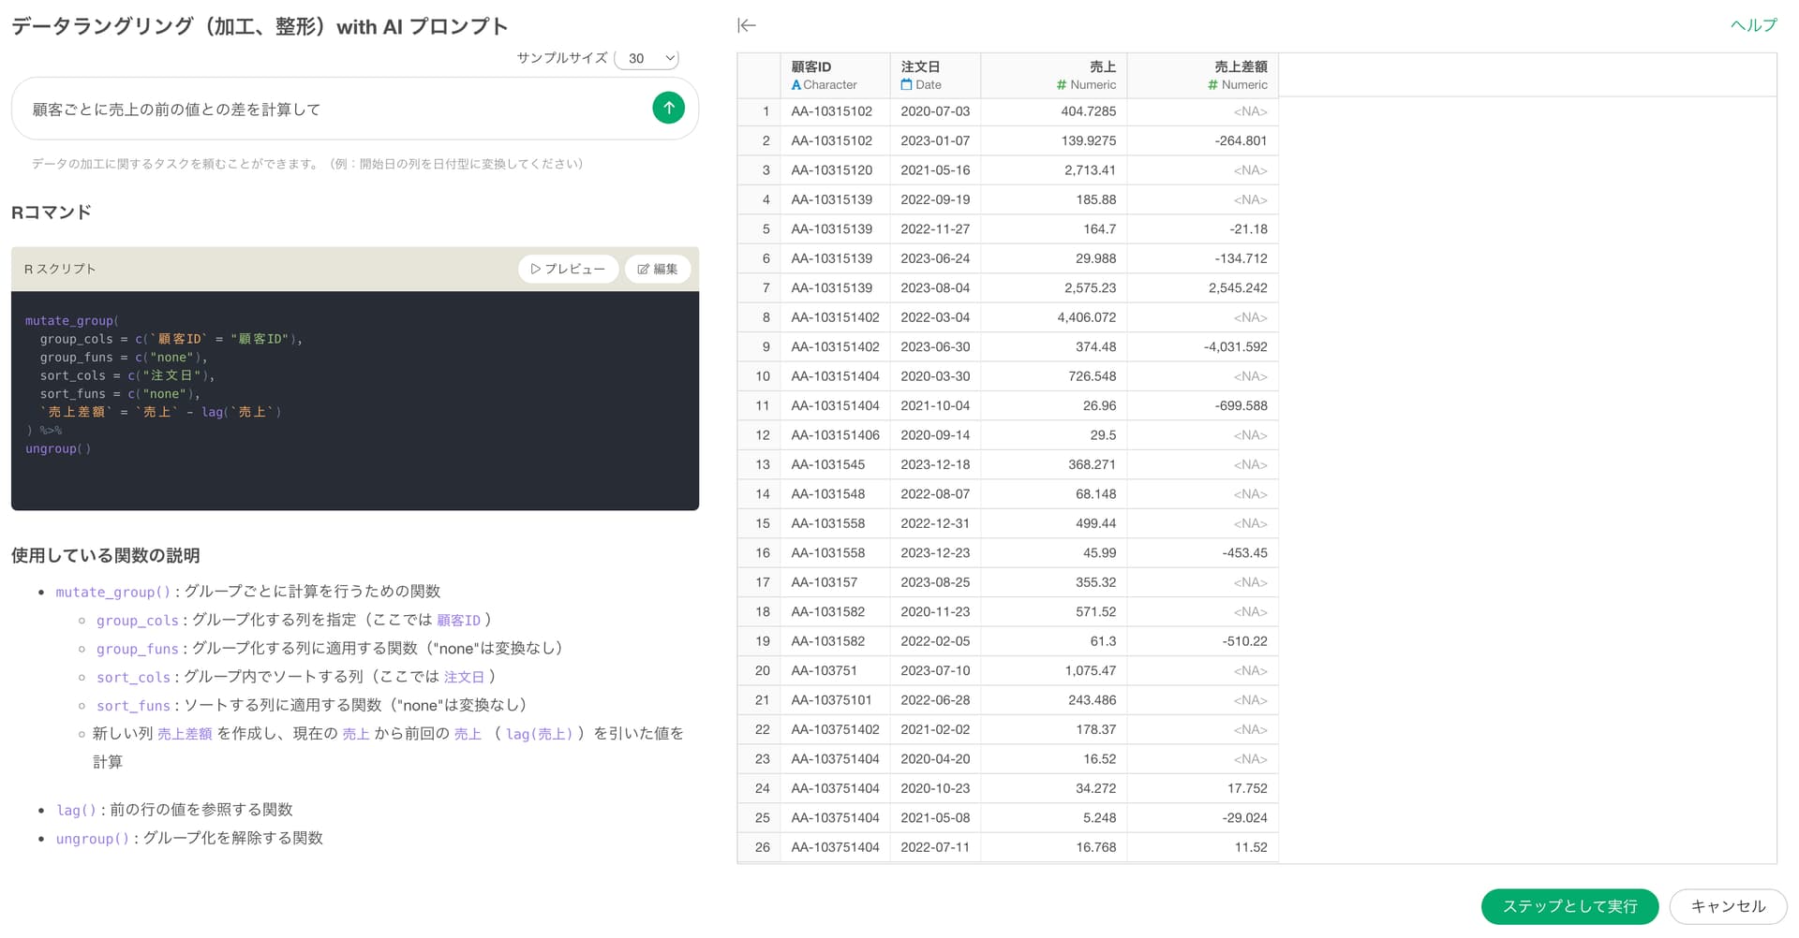Collapse the left panel with arrow icon
Viewport: 1799px width, 938px height.
click(747, 25)
